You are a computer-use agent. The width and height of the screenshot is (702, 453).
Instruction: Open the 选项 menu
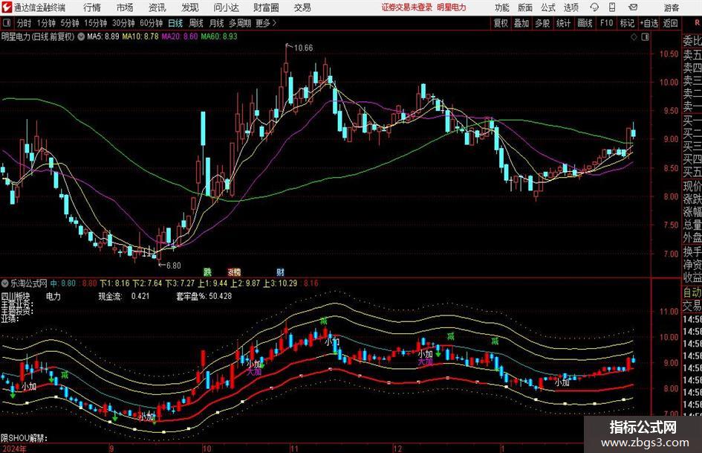(571, 7)
